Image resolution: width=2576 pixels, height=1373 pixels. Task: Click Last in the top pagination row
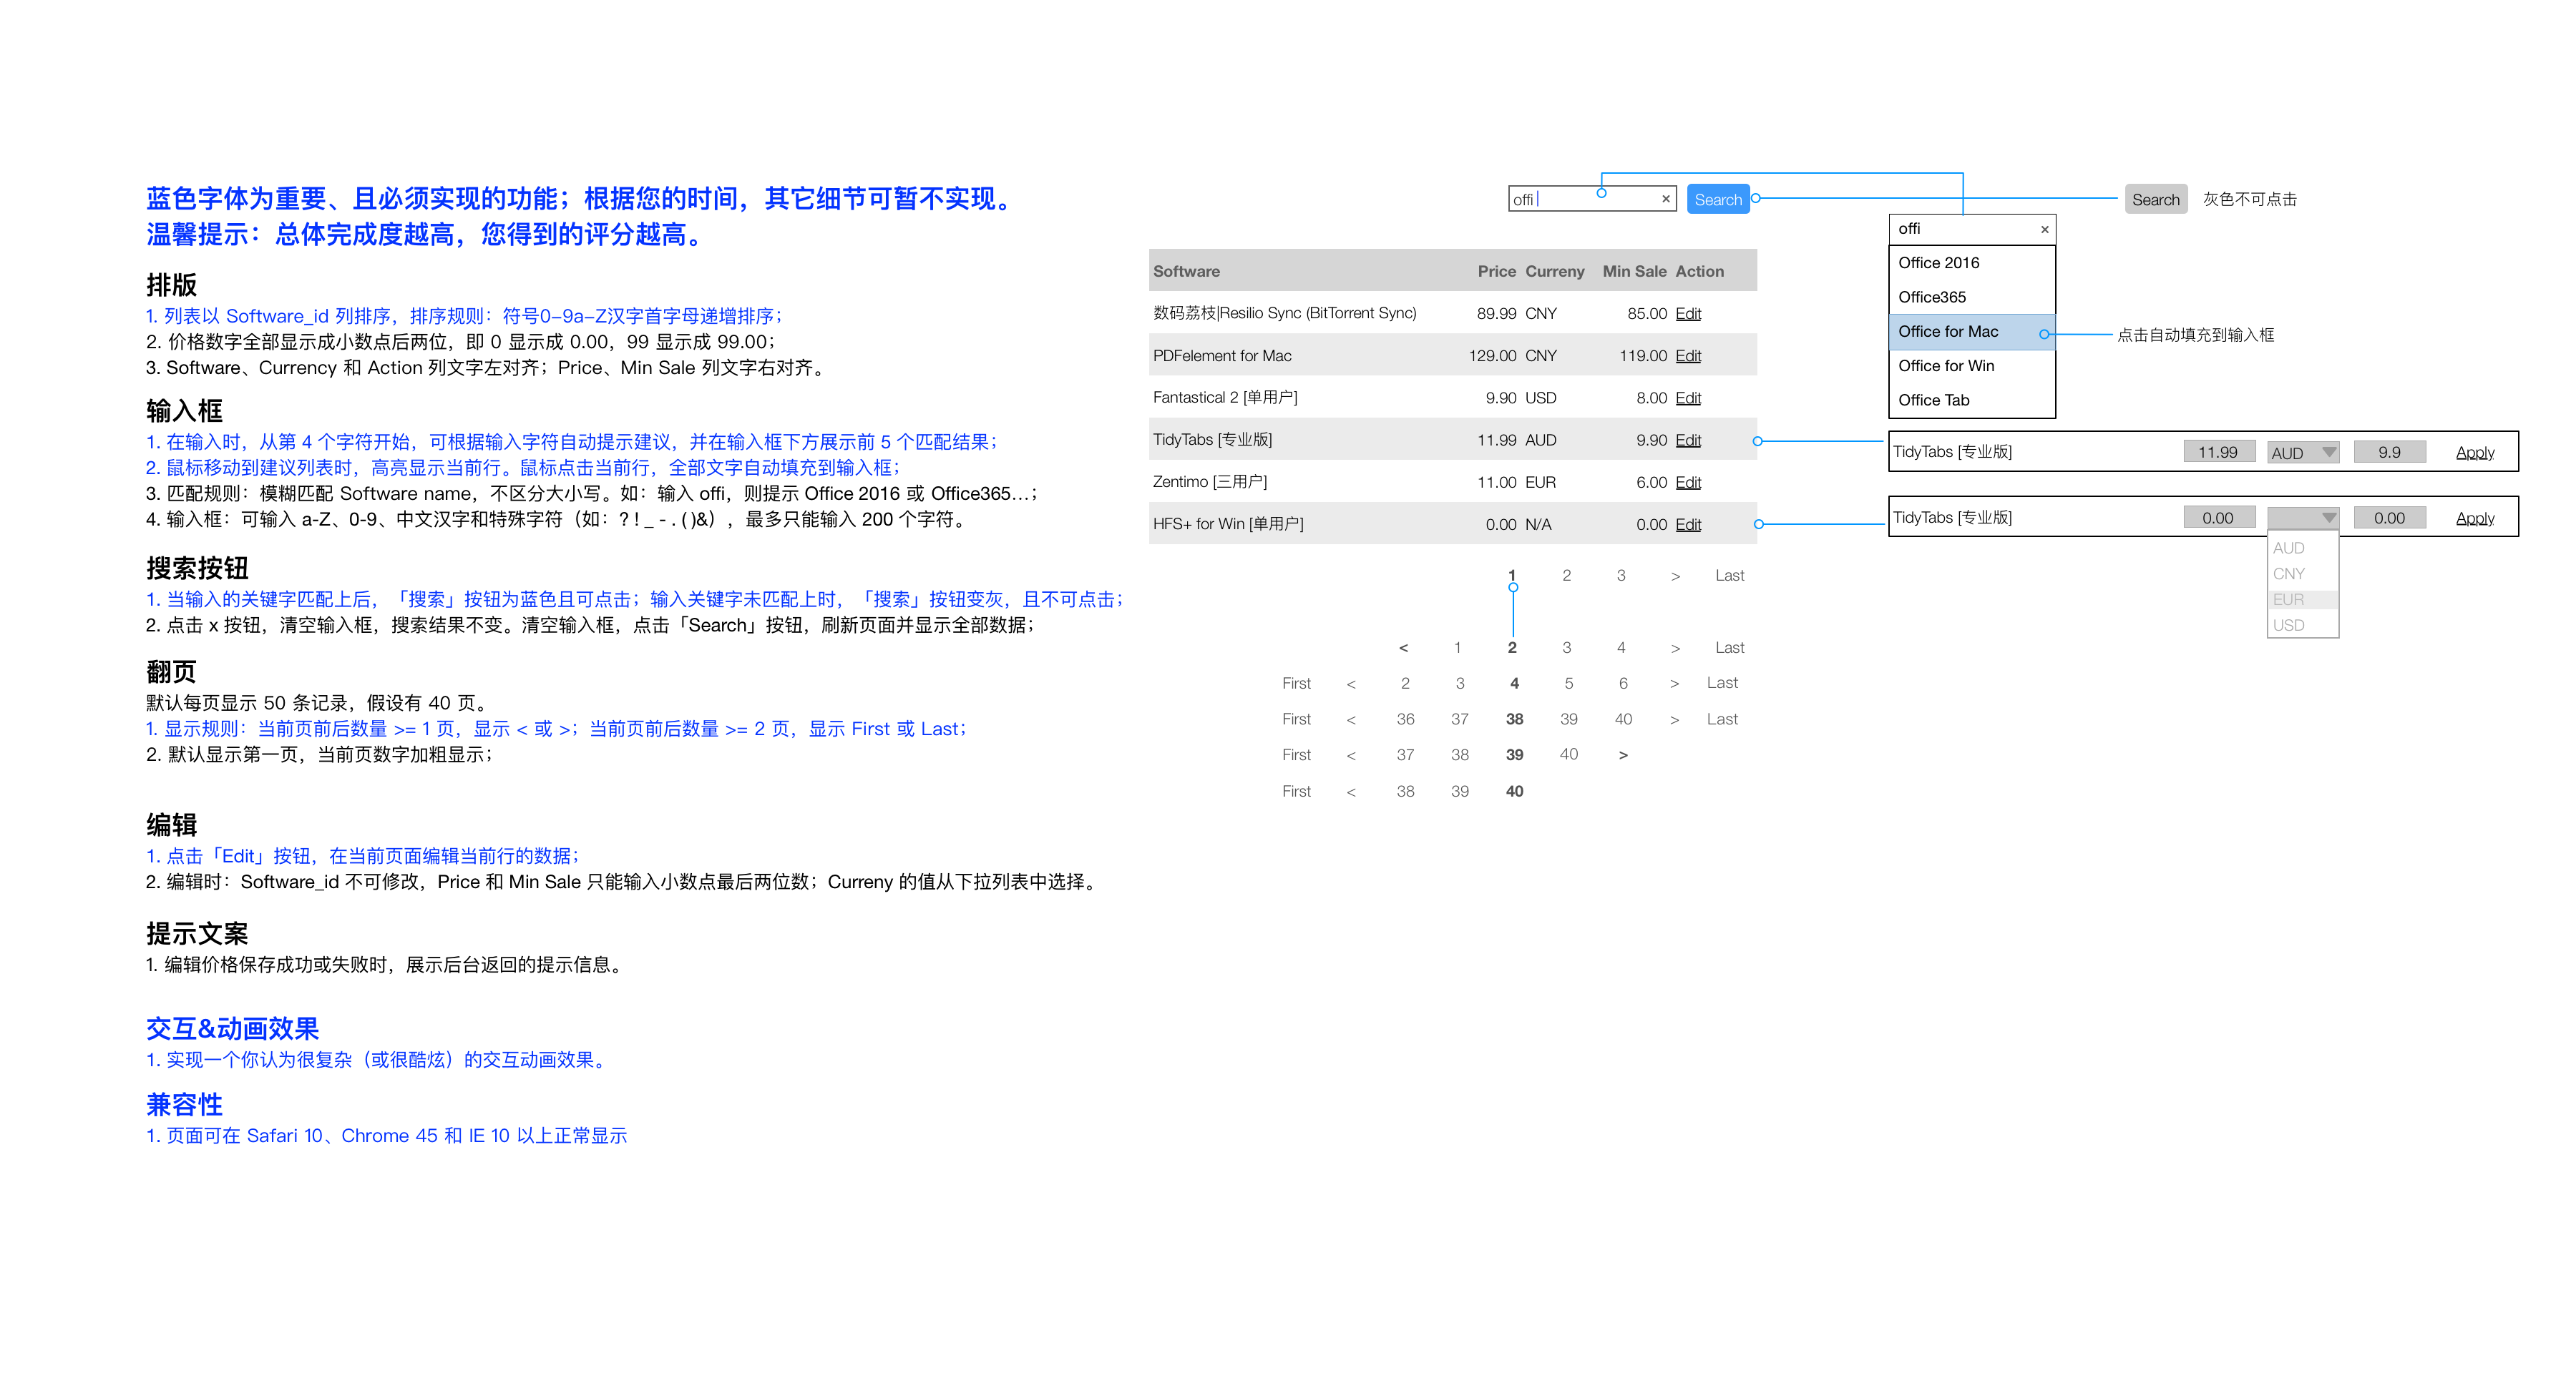click(1729, 576)
